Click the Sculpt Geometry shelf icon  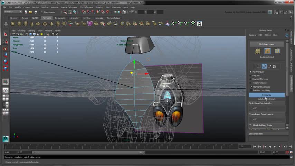(x=167, y=24)
